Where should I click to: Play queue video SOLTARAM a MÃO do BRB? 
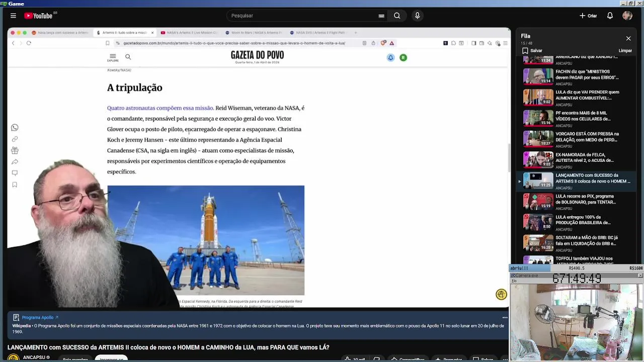click(577, 243)
